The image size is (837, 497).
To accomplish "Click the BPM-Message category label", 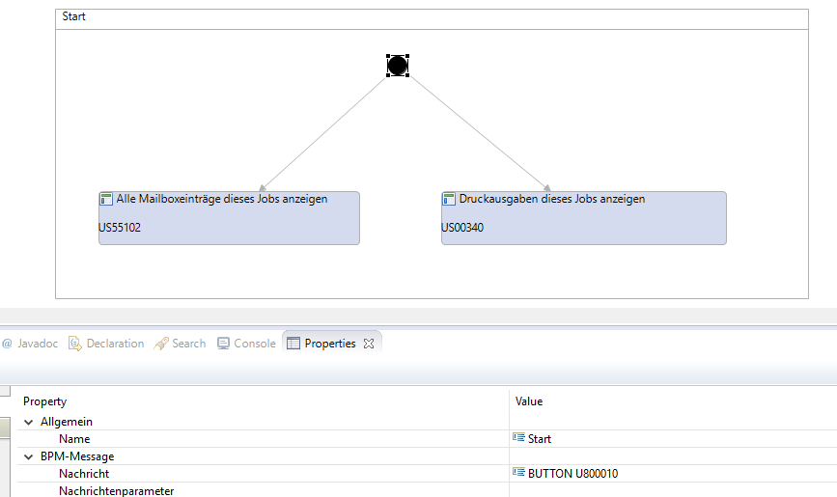I will click(x=77, y=456).
